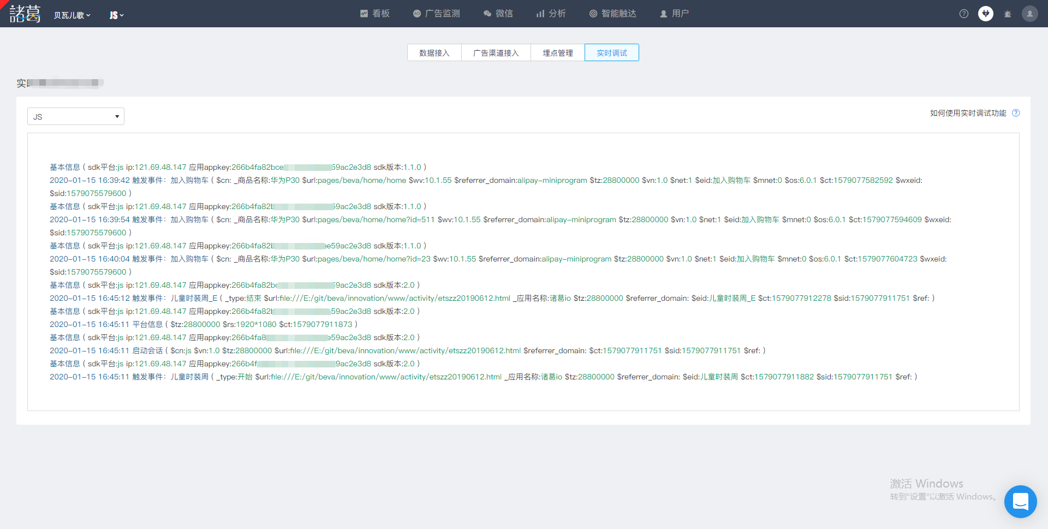Click the 如何使用实时调试功能 link
Image resolution: width=1048 pixels, height=529 pixels.
tap(968, 113)
